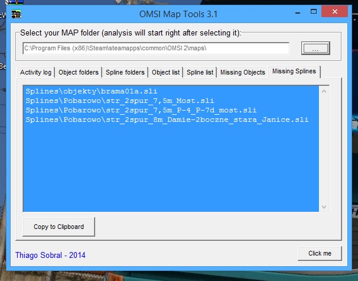Click the MAP folder path field

[x=156, y=49]
